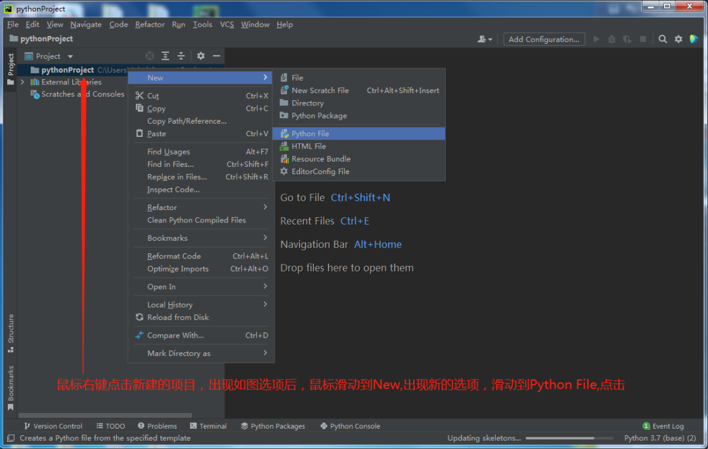This screenshot has height=449, width=708.
Task: Open the Tools menu
Action: (x=203, y=24)
